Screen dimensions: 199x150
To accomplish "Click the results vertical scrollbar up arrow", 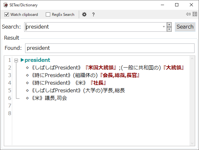I will [x=192, y=59].
